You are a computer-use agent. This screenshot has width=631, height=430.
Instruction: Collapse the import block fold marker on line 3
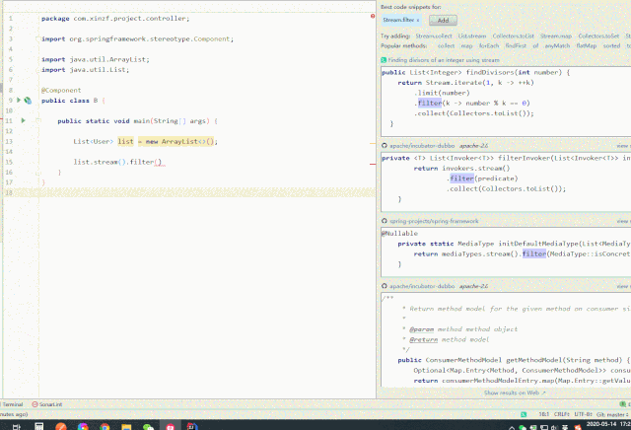pyautogui.click(x=39, y=39)
